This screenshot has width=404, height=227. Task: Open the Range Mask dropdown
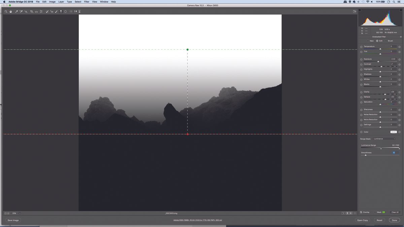(384, 139)
